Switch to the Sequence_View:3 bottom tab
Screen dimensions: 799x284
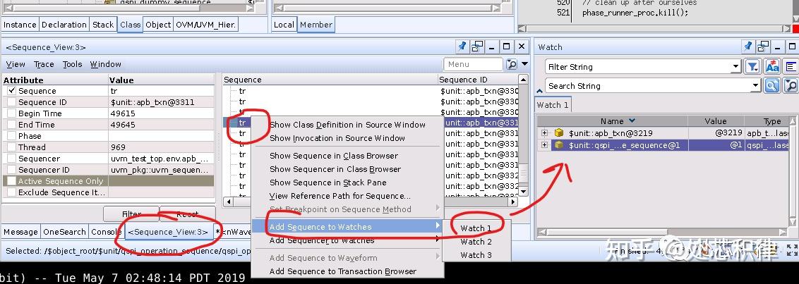(x=168, y=232)
